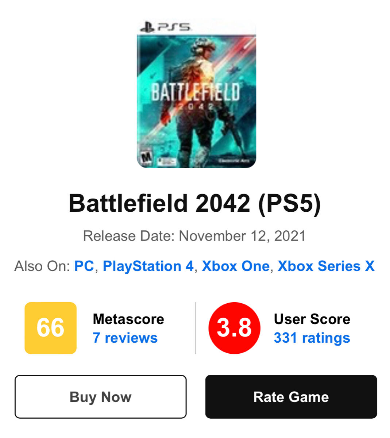This screenshot has height=438, width=390.
Task: Click the Release Date November 12, 2021 text
Action: click(x=194, y=236)
